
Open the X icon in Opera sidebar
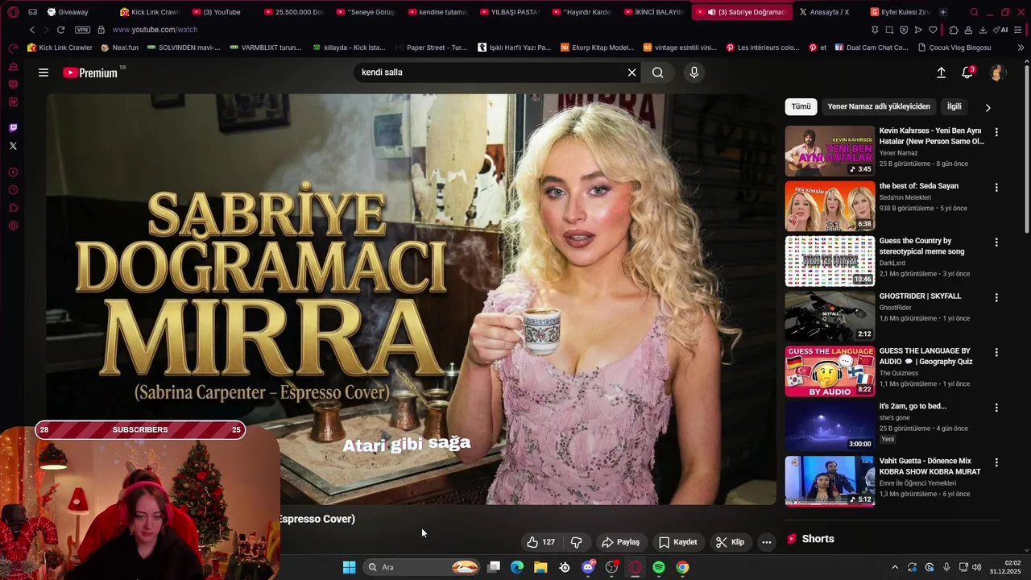tap(13, 146)
